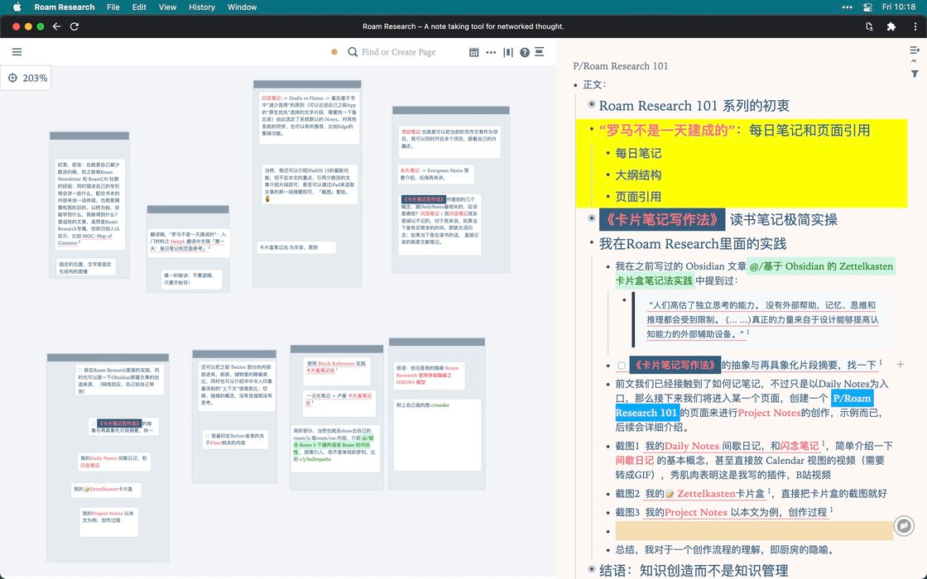
Task: Check the 我最初在Twitter发表的 card checkbox
Action: 208,436
